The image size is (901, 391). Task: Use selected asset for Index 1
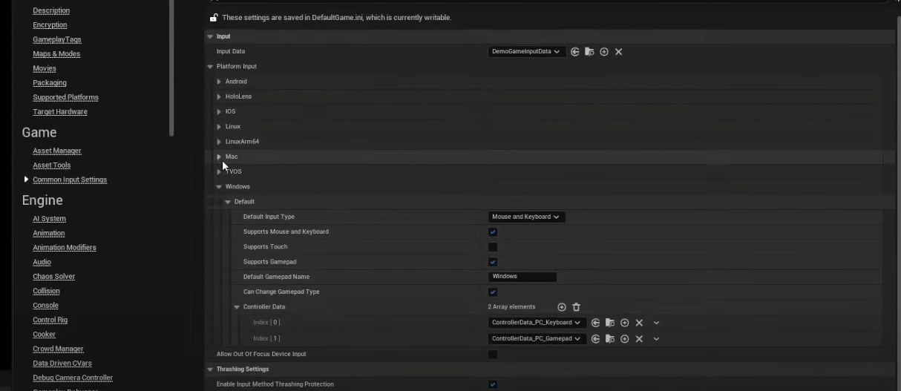coord(595,339)
